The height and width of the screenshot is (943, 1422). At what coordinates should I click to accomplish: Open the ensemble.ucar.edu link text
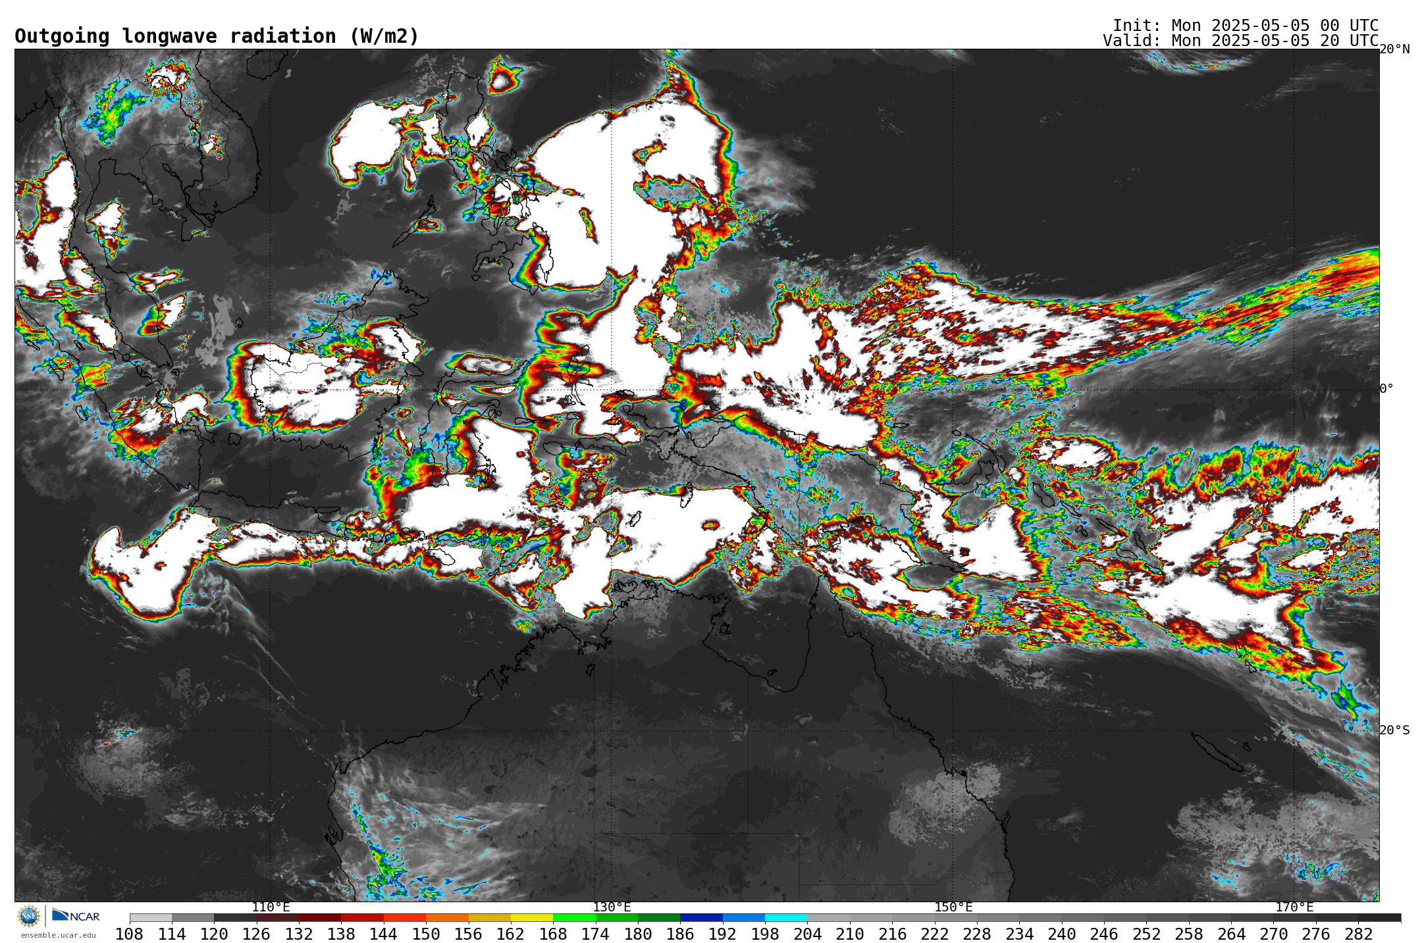click(58, 935)
